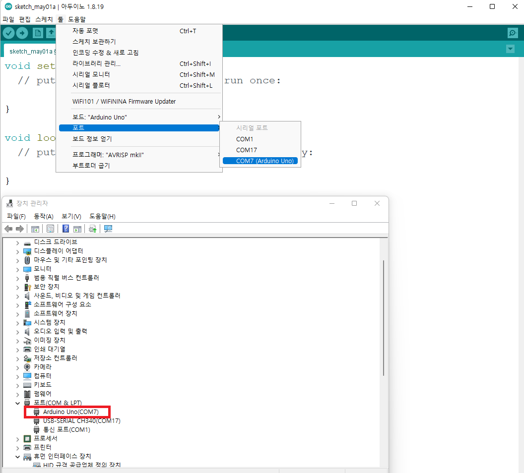Click the Update Driver gear icon

coord(93,229)
